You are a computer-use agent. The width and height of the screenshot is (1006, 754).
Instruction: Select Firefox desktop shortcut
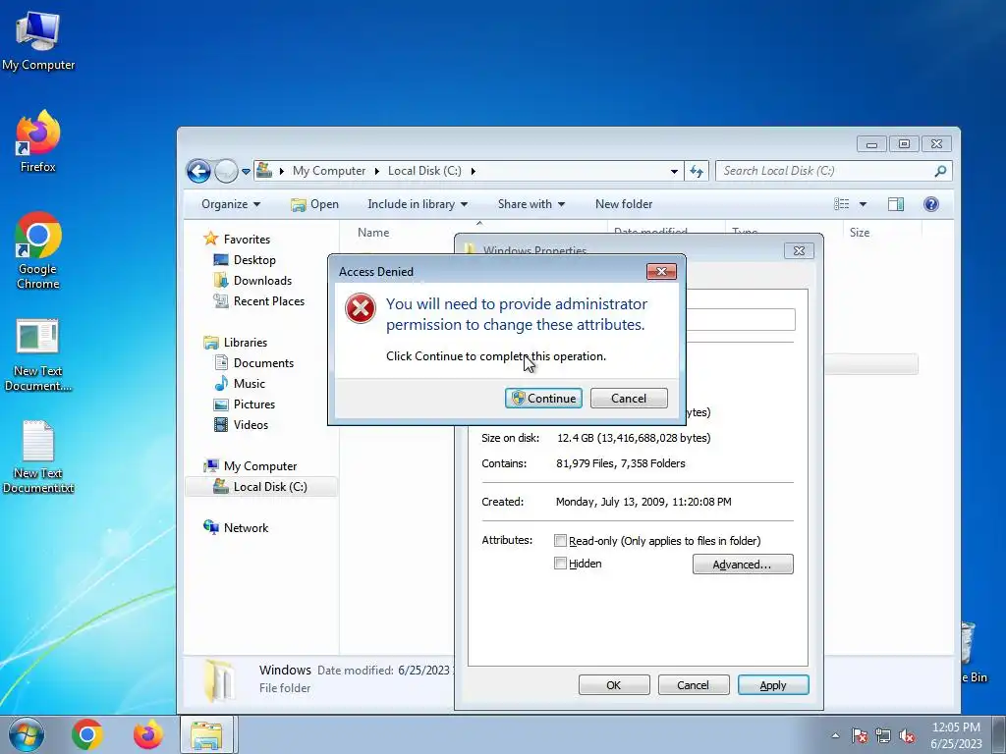(38, 140)
